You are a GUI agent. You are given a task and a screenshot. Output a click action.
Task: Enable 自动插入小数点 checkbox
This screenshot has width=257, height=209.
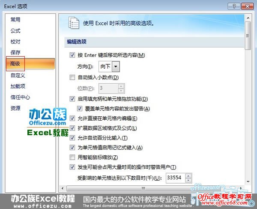point(72,77)
